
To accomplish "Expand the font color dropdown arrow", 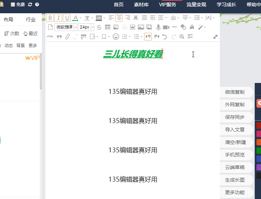I will [81, 18].
